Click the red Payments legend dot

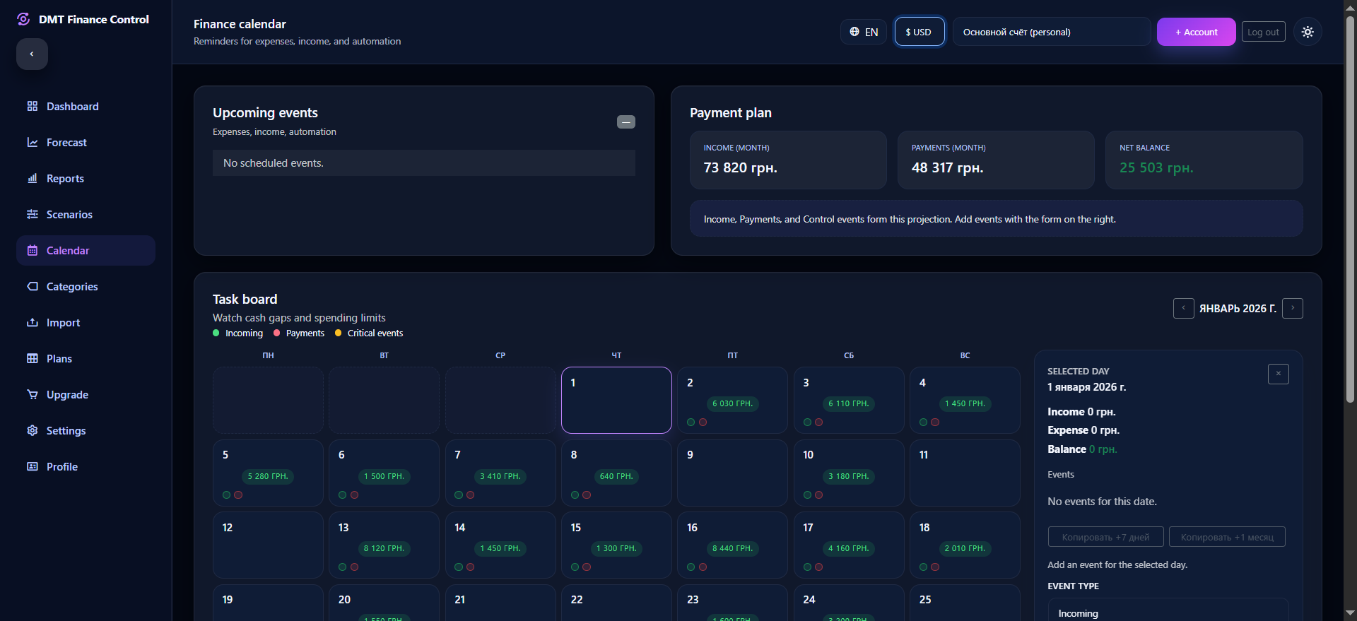pyautogui.click(x=277, y=333)
